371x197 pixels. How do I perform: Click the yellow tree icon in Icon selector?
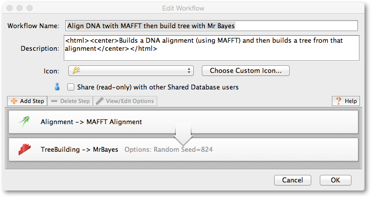click(x=76, y=70)
